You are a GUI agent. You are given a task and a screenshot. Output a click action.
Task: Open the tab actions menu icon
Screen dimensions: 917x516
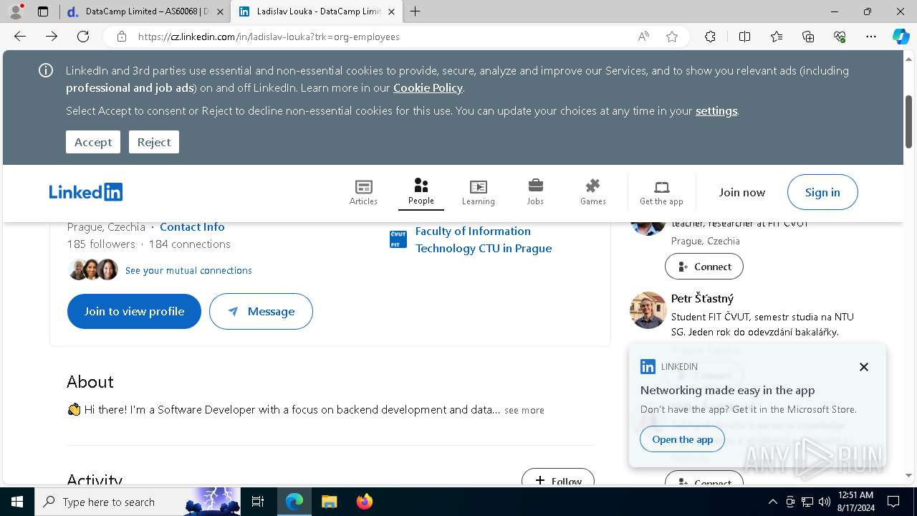tap(43, 11)
